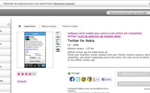Click the star rating bar
The width and height of the screenshot is (150, 93).
click(27, 74)
